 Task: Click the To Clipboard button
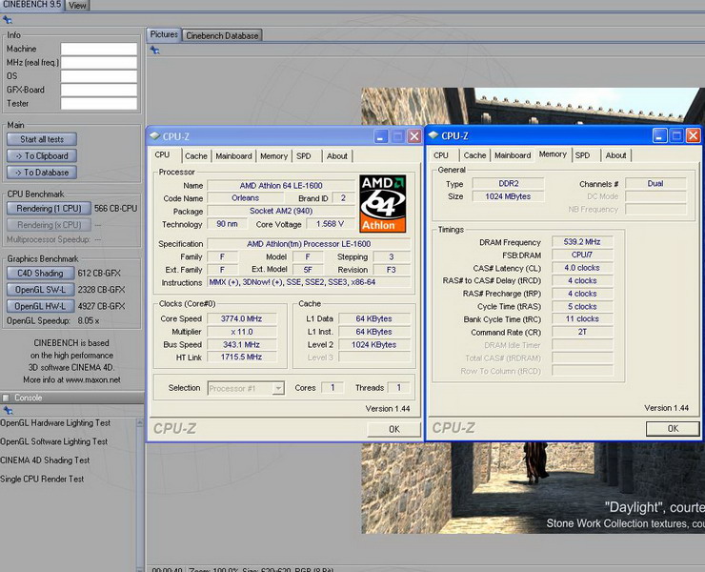[x=42, y=155]
